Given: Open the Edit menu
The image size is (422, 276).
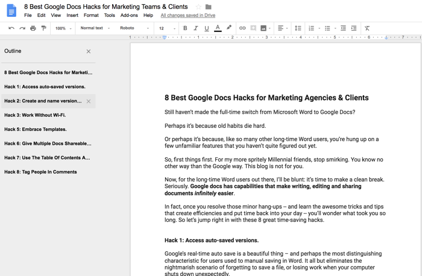Looking at the screenshot, I should (41, 15).
